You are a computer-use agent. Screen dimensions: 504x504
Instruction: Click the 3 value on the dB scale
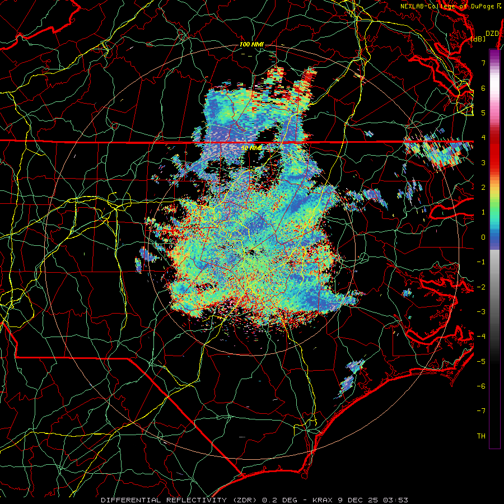483,162
